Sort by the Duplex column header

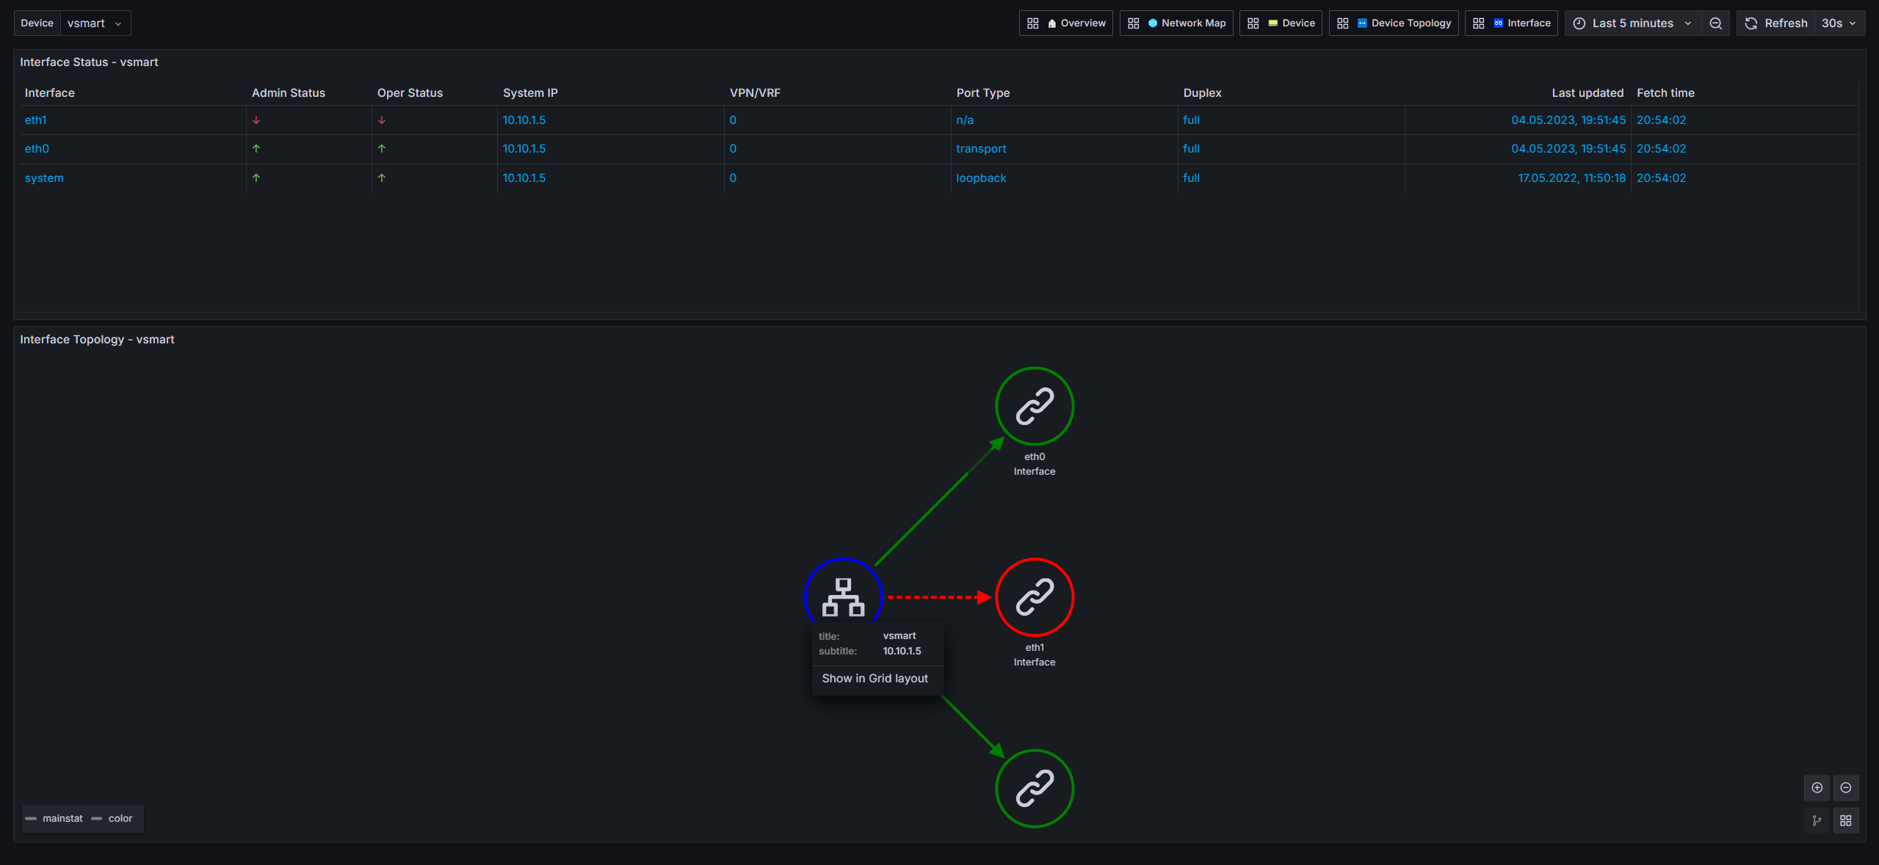(x=1202, y=93)
